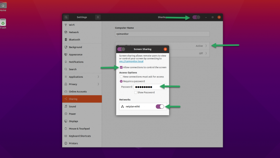Open the vnc://rpimonitor.local link
The image size is (280, 158).
point(131,61)
